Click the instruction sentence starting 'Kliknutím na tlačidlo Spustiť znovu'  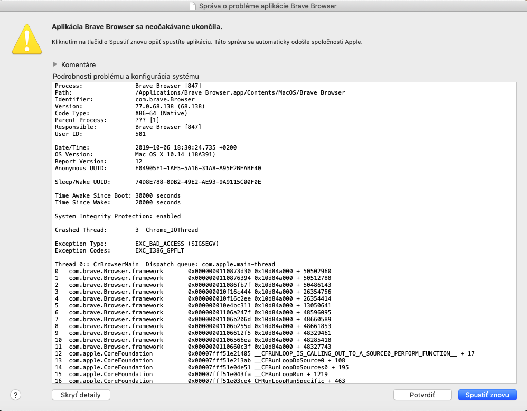point(132,42)
